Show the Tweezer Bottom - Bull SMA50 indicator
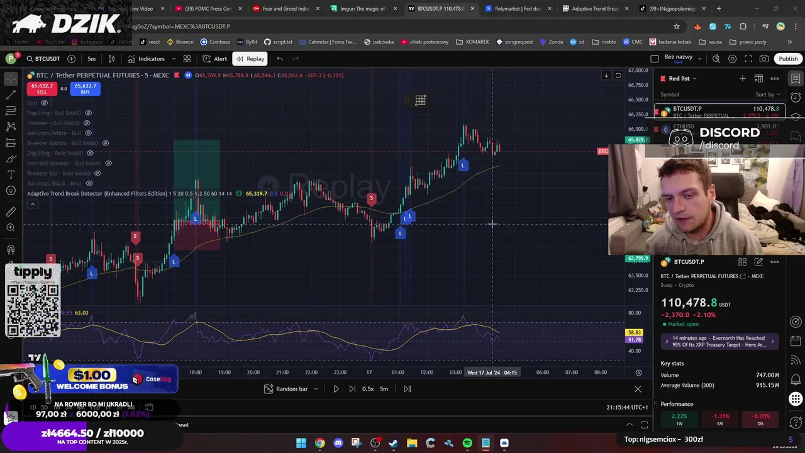 click(x=106, y=143)
